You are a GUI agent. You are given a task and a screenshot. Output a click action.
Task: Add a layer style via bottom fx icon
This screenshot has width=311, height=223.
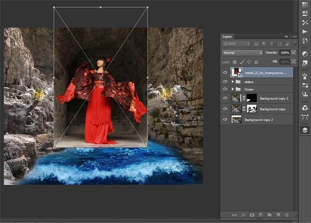243,215
